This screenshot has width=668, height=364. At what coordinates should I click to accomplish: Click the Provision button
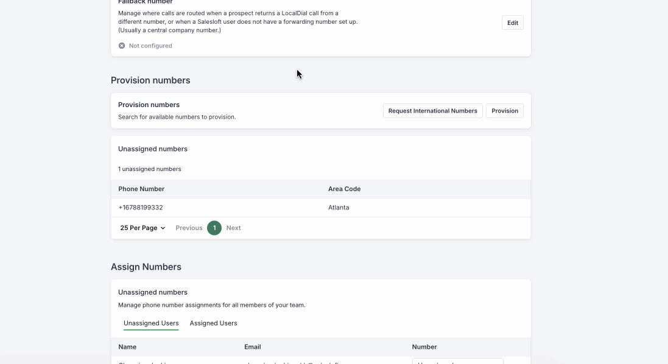[504, 111]
